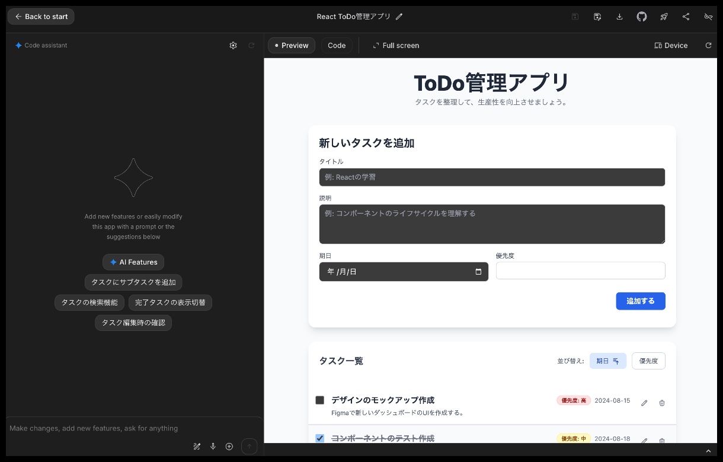Open Code assistant settings gear
The width and height of the screenshot is (723, 462).
(x=233, y=46)
